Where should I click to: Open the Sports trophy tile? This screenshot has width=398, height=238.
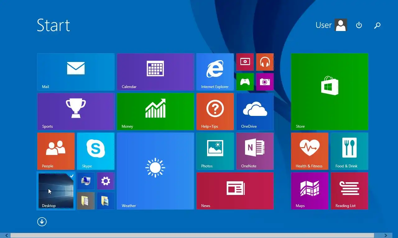(76, 112)
